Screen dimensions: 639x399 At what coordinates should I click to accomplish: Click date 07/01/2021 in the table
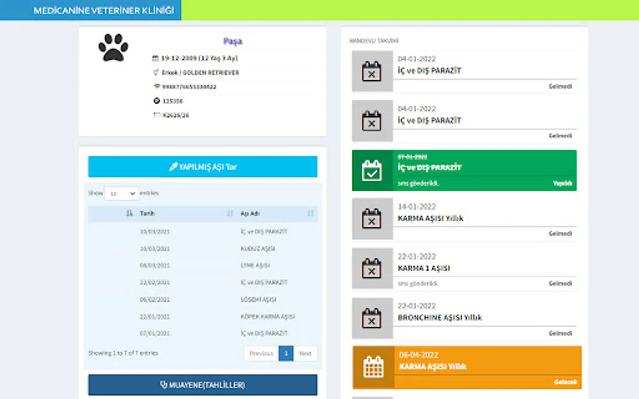pos(155,333)
